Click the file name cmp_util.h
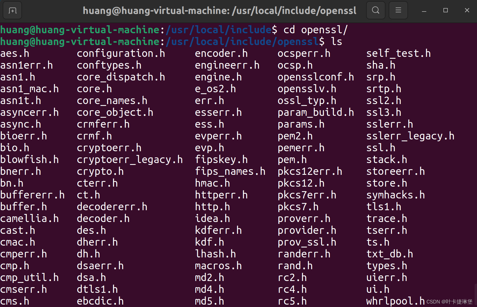 (x=30, y=278)
